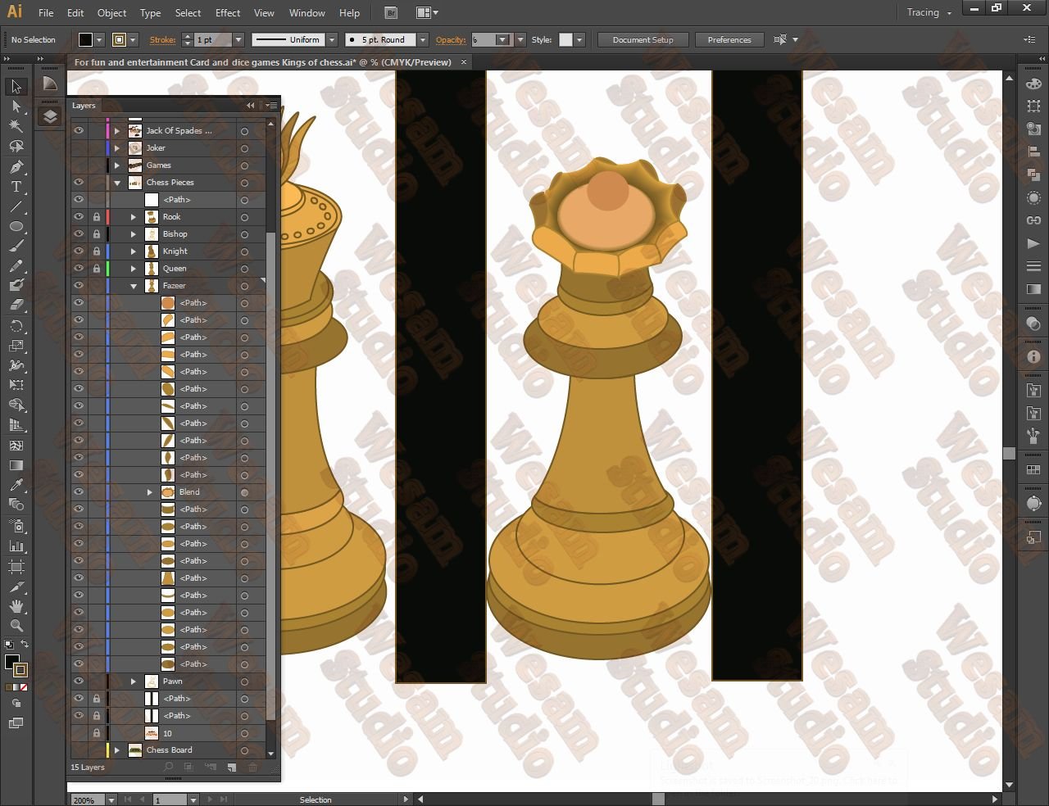The width and height of the screenshot is (1049, 806).
Task: Hide the Bishop sublayer
Action: (x=79, y=234)
